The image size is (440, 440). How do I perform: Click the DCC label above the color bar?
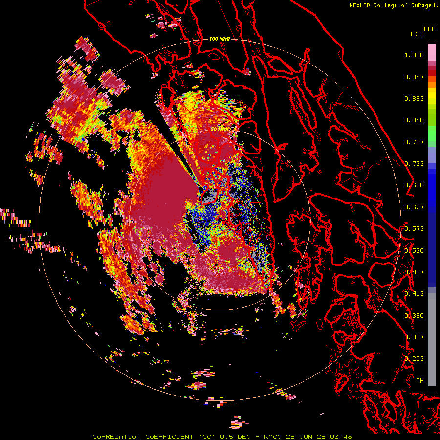click(430, 29)
